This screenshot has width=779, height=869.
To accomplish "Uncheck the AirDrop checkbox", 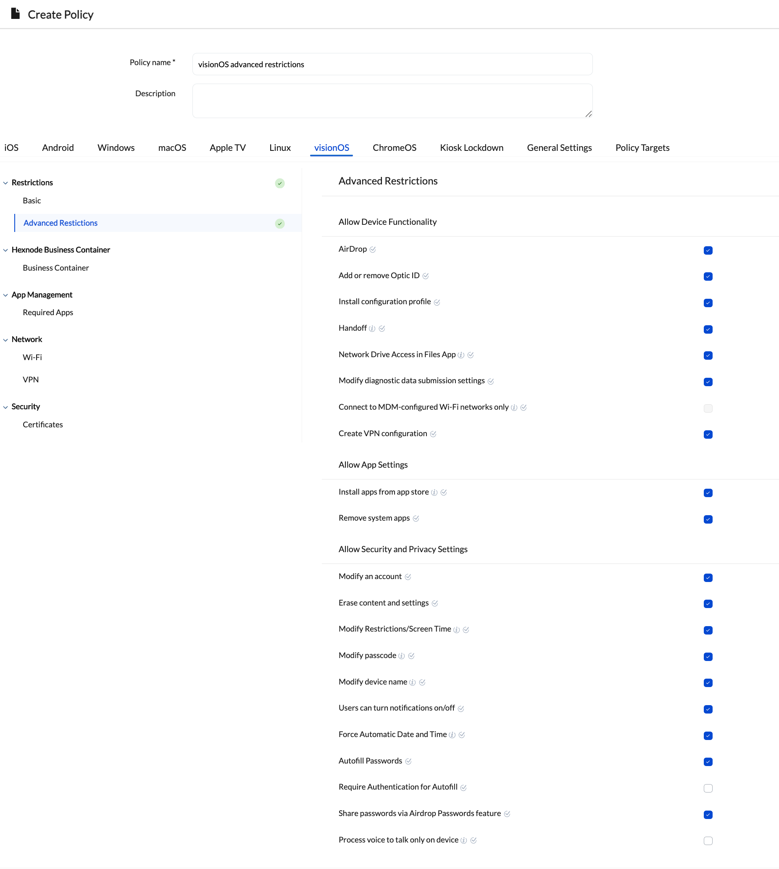I will coord(708,250).
